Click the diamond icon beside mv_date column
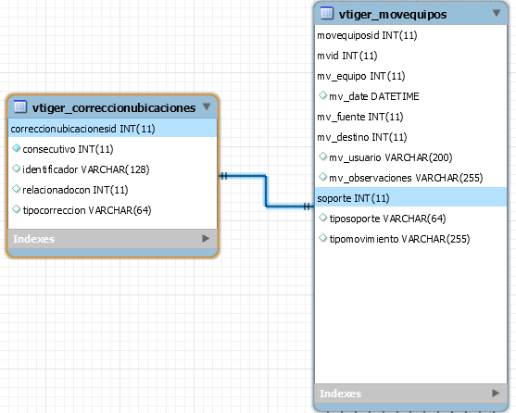The image size is (516, 413). (322, 95)
